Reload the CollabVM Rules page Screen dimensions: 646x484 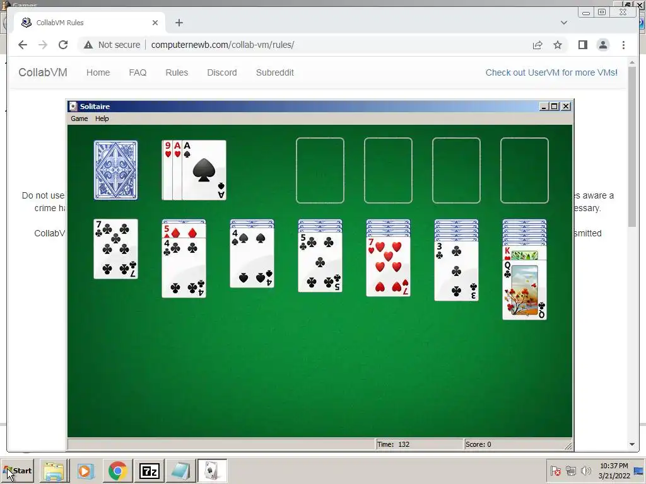tap(63, 45)
